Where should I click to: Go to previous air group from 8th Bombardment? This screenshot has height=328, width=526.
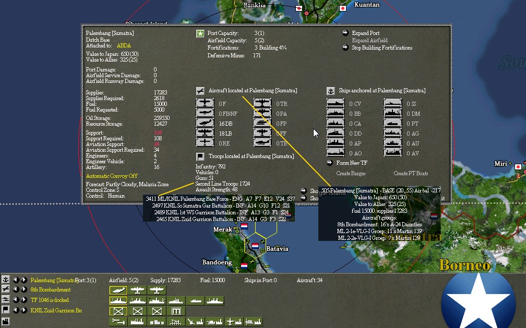tap(16, 289)
